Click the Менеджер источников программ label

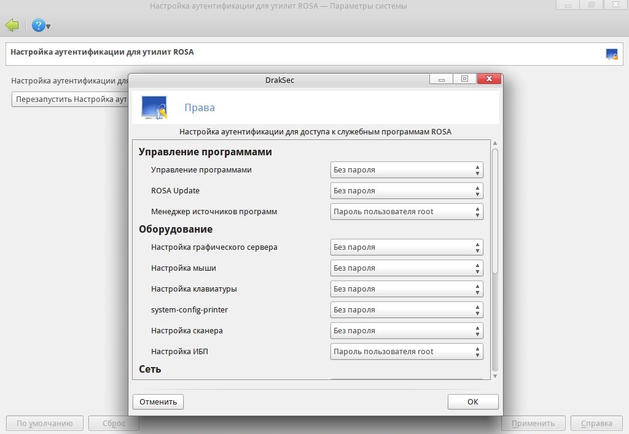(214, 212)
